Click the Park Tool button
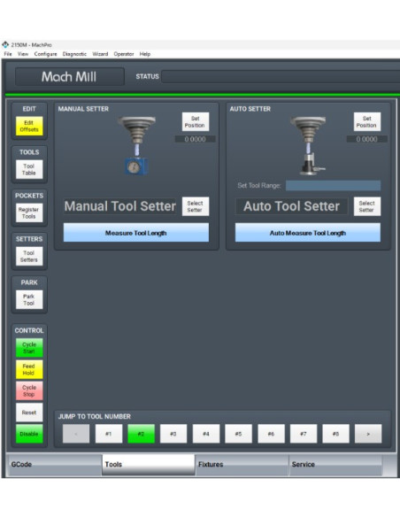The height and width of the screenshot is (517, 400). coord(29,300)
